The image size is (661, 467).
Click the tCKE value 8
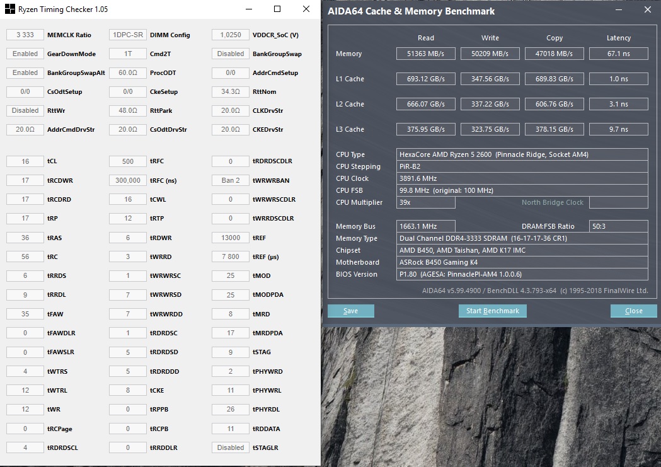[128, 390]
